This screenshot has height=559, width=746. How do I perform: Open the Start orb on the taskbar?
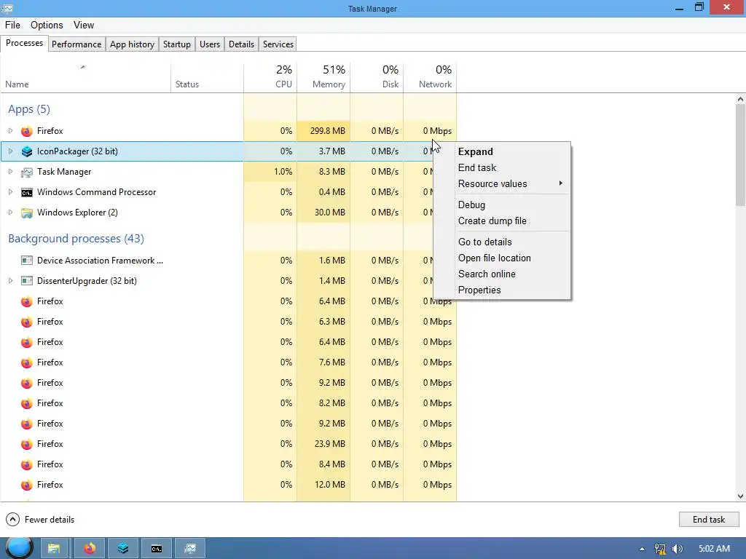coord(19,547)
